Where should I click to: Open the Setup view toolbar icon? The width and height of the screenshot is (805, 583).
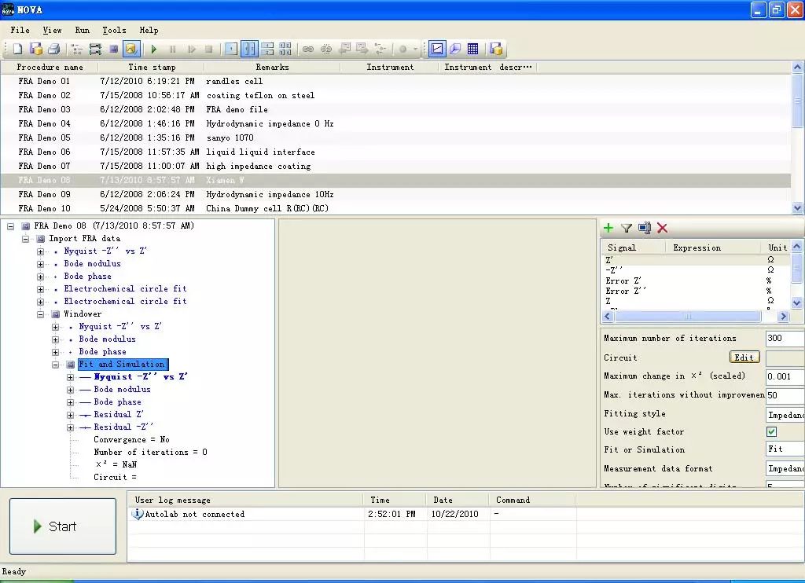77,49
